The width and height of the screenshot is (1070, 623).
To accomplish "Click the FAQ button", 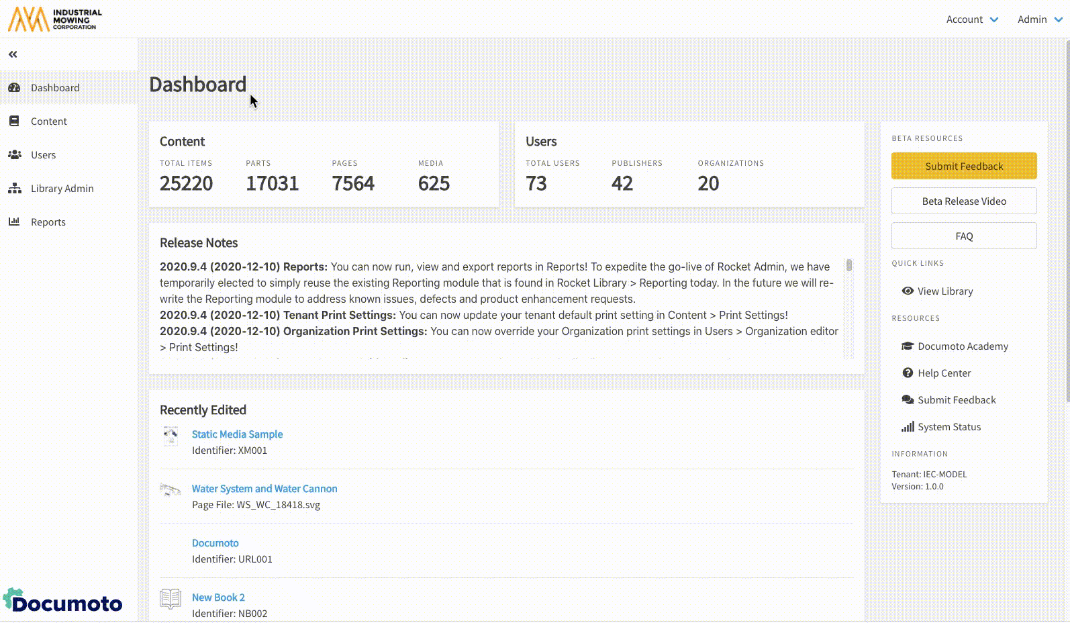I will pos(964,236).
